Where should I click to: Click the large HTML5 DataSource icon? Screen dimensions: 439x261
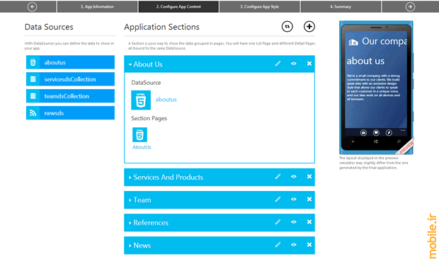click(x=141, y=100)
